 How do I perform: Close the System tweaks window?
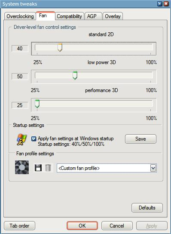166,4
